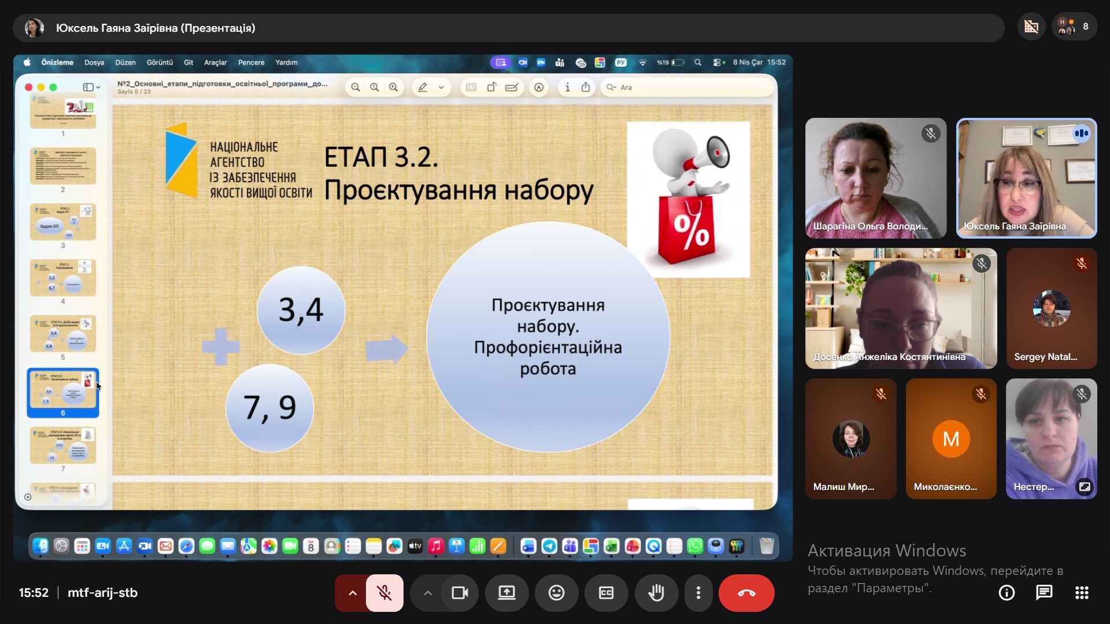This screenshot has height=624, width=1110.
Task: Open the three-dot More options menu
Action: click(698, 593)
